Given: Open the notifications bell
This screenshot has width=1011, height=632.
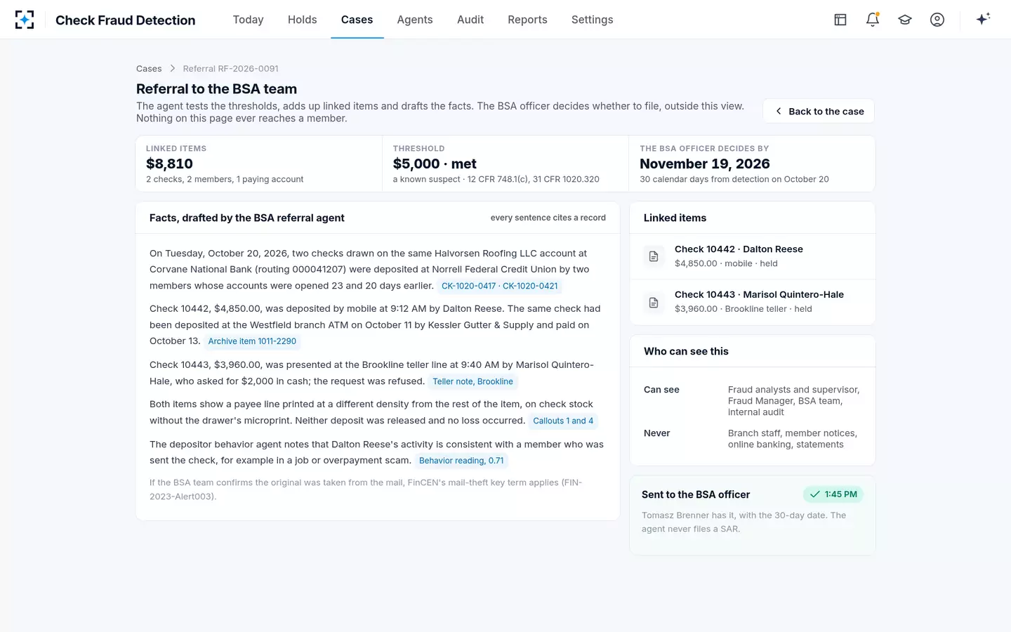Looking at the screenshot, I should tap(873, 20).
